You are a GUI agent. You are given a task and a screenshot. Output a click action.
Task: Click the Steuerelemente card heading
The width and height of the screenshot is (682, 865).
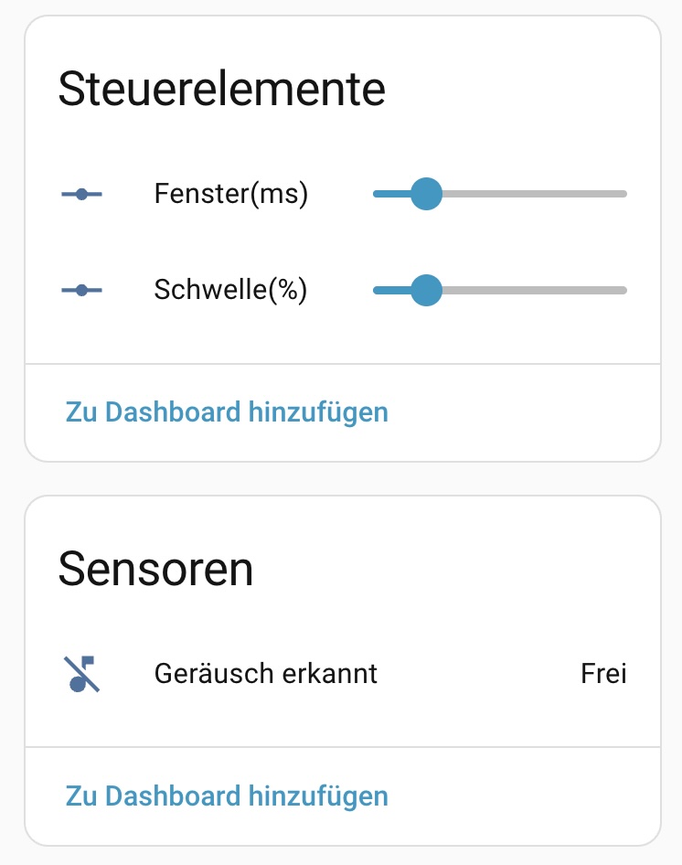click(221, 90)
